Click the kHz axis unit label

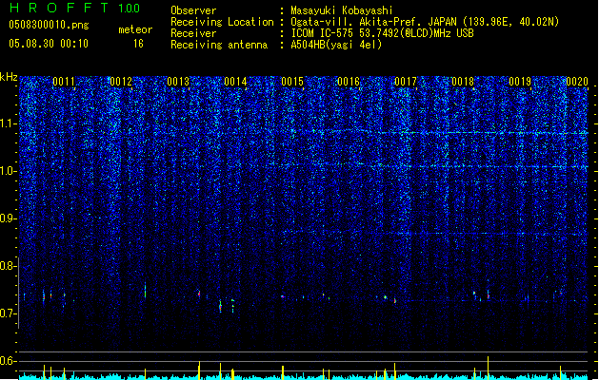(9, 77)
